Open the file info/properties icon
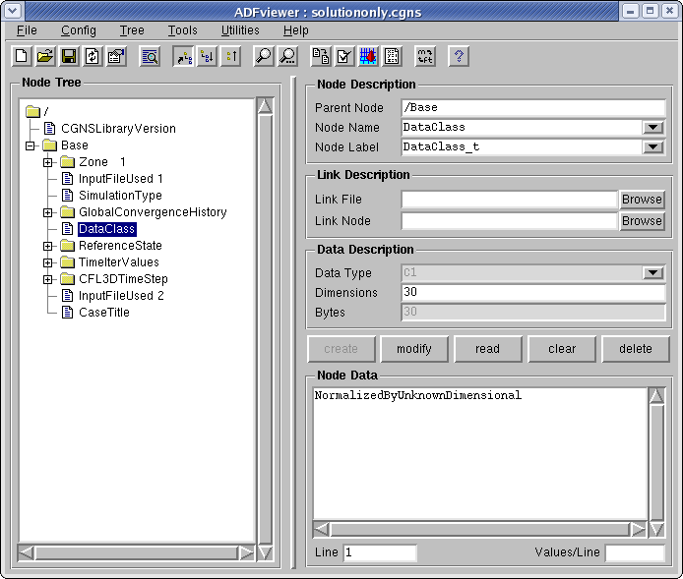The image size is (683, 579). click(116, 56)
